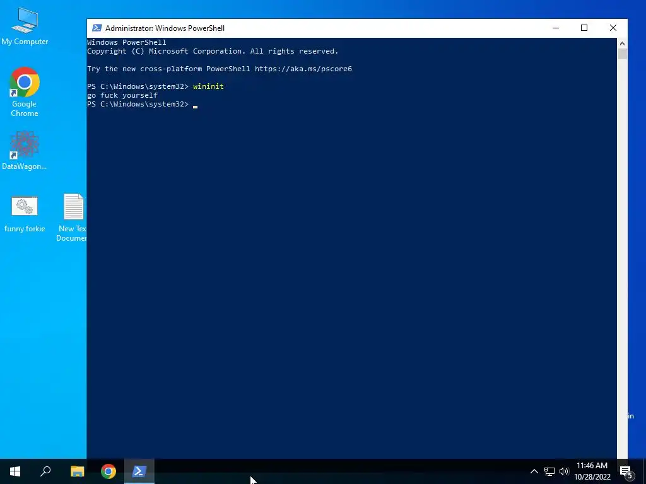This screenshot has height=484, width=646.
Task: Select the New Text Document desktop file
Action: (73, 217)
